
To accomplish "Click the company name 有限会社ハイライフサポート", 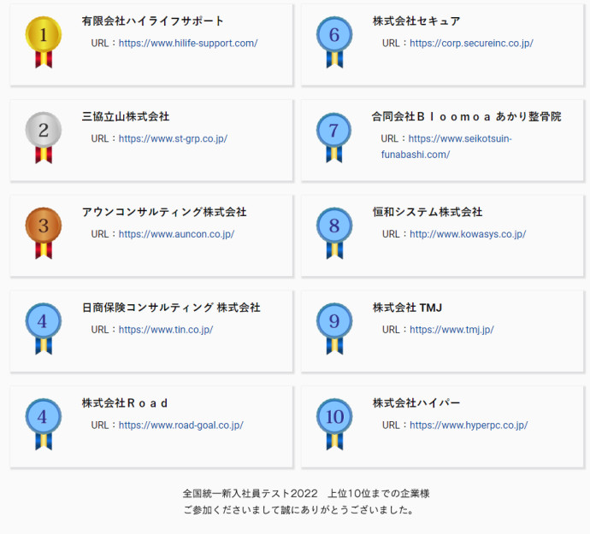I will tap(153, 21).
